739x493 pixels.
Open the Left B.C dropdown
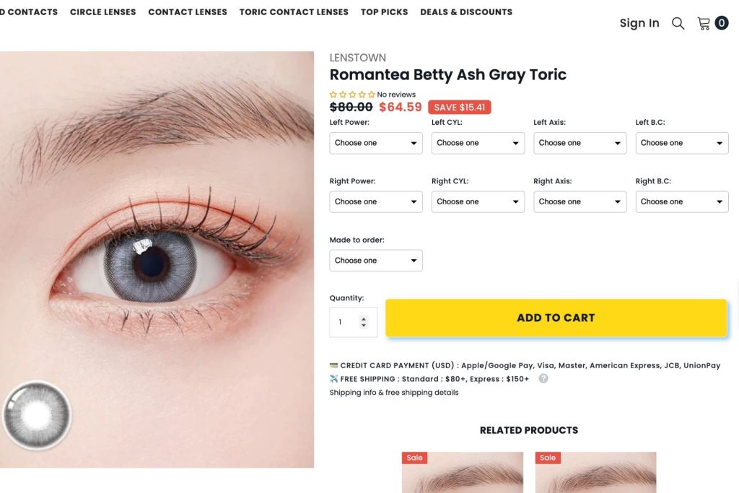[681, 143]
